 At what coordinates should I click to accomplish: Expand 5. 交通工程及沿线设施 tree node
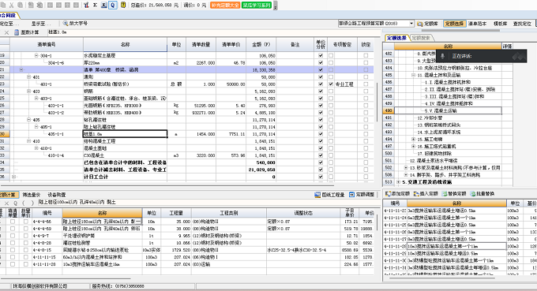pos(398,182)
